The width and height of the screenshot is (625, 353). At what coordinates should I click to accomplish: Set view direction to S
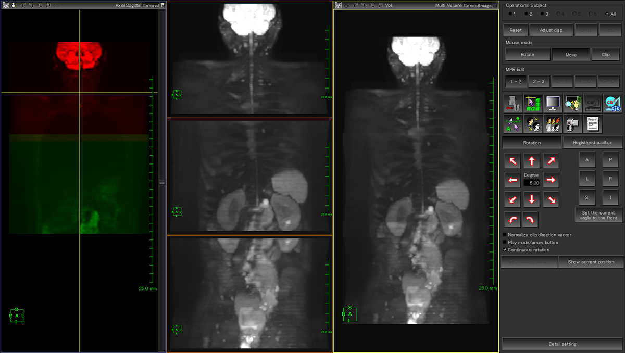tap(587, 197)
